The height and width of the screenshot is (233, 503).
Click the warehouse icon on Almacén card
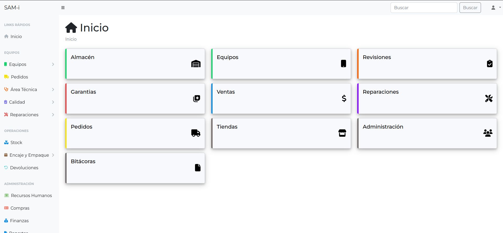click(196, 64)
